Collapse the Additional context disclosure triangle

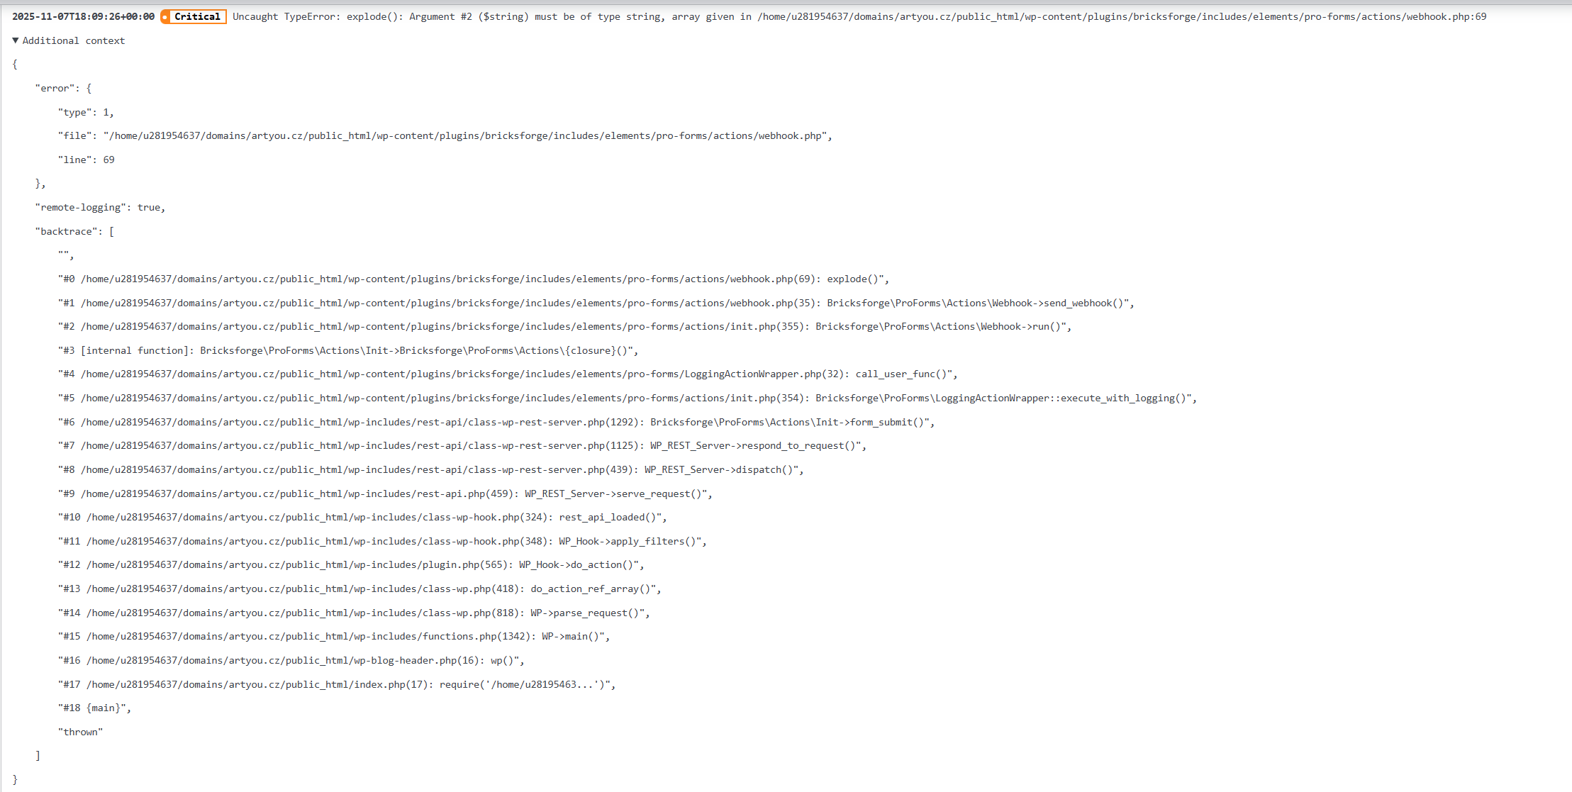point(16,40)
